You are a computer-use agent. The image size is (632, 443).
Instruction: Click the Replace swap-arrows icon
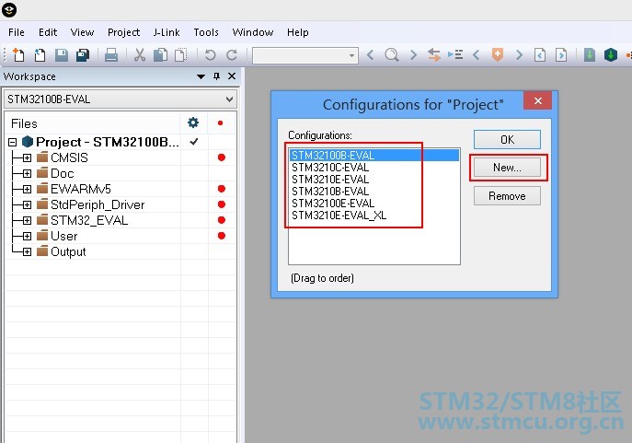click(x=433, y=54)
